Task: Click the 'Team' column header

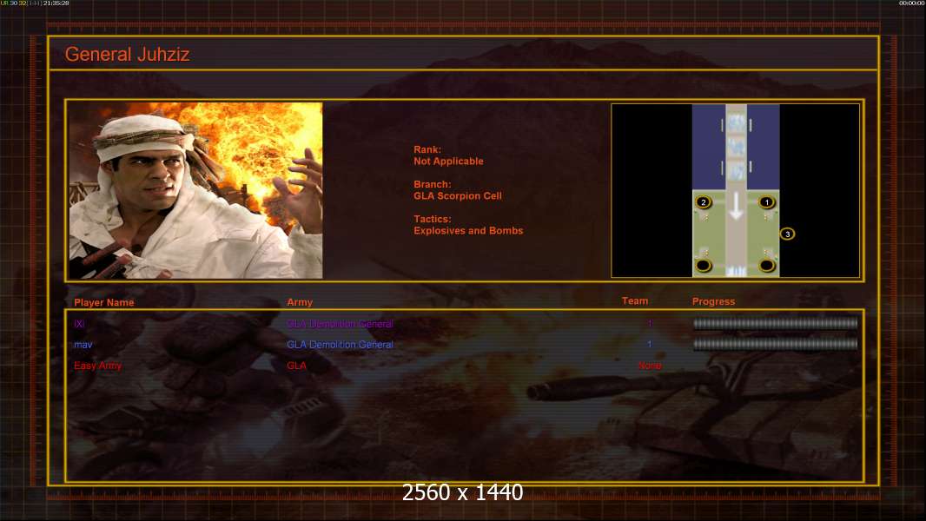Action: coord(635,301)
